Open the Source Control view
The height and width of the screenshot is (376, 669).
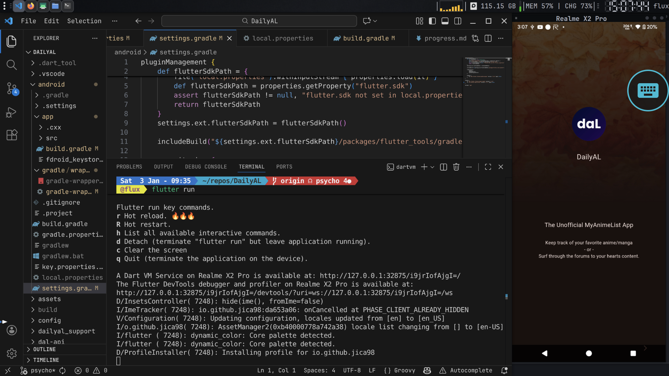[11, 88]
